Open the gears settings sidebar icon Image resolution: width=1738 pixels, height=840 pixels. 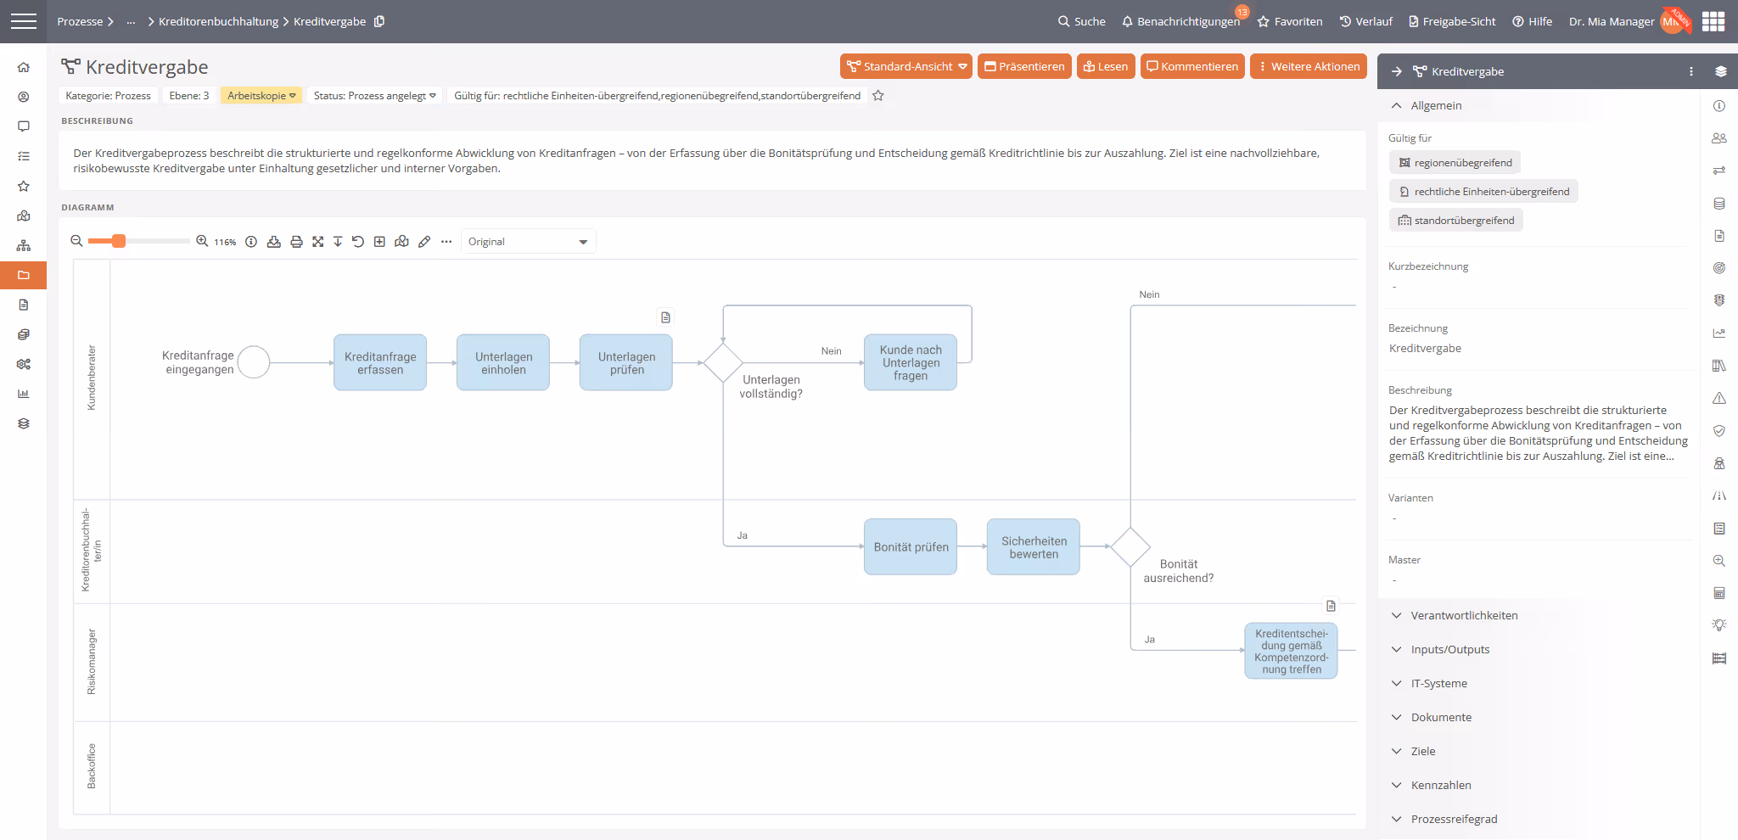[24, 364]
